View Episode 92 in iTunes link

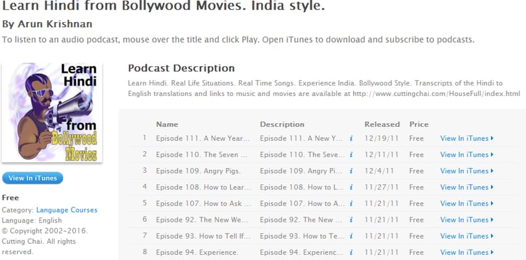467,220
